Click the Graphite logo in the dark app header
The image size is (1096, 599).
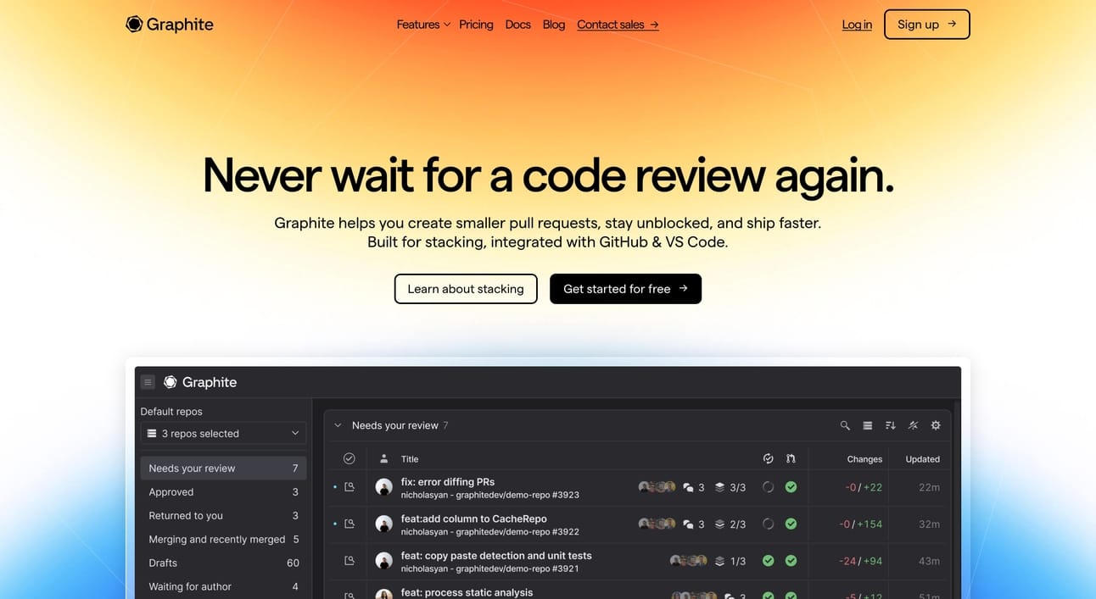coord(200,382)
